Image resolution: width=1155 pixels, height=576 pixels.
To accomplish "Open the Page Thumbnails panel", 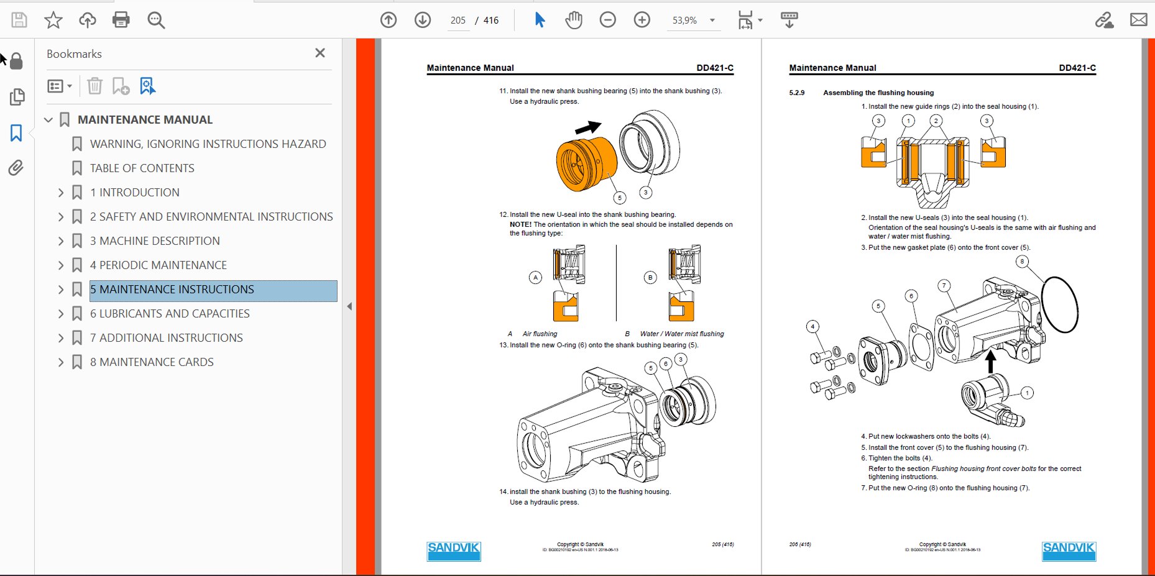I will (x=17, y=97).
